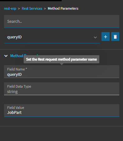
Task: Select the Method Parameters breadcrumb label
Action: [x=63, y=8]
